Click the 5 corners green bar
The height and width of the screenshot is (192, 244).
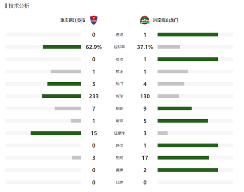click(x=183, y=121)
